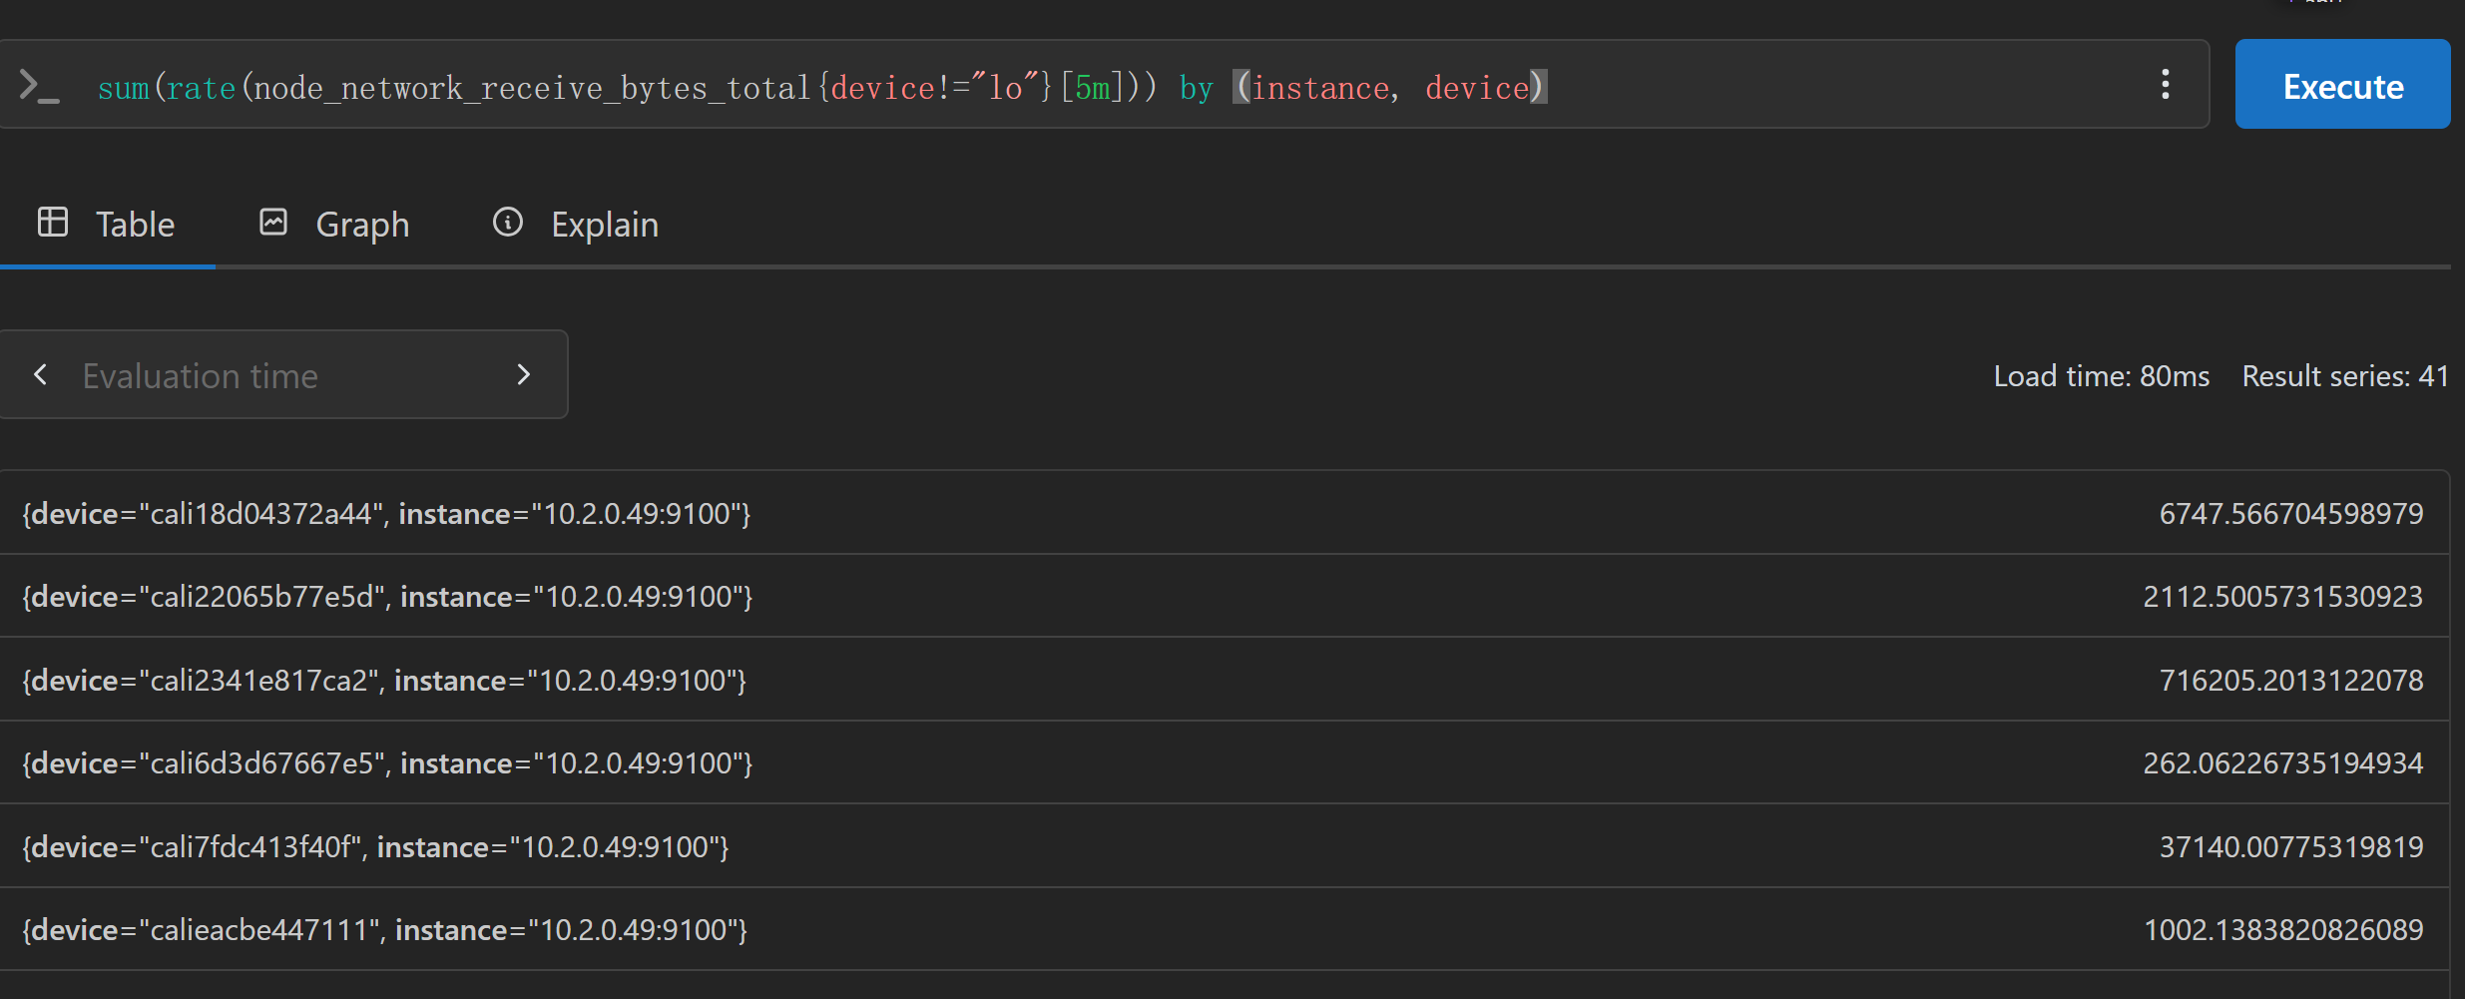
Task: Step evaluation time backward with left chevron
Action: click(x=41, y=374)
